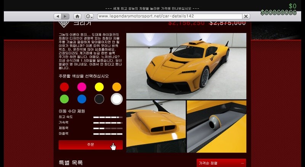Screen dimensions: 305x167
Task: Go forward with the browser forward arrow
Action: (65, 16)
